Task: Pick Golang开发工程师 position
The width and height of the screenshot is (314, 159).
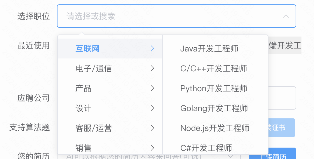Action: point(214,108)
